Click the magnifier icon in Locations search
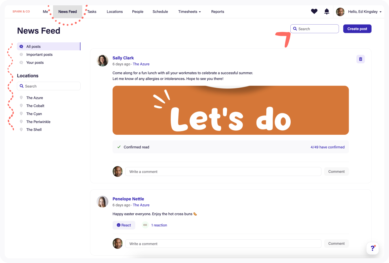Image resolution: width=389 pixels, height=263 pixels. coord(21,86)
